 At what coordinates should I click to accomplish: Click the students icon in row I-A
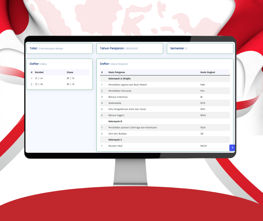click(x=68, y=78)
